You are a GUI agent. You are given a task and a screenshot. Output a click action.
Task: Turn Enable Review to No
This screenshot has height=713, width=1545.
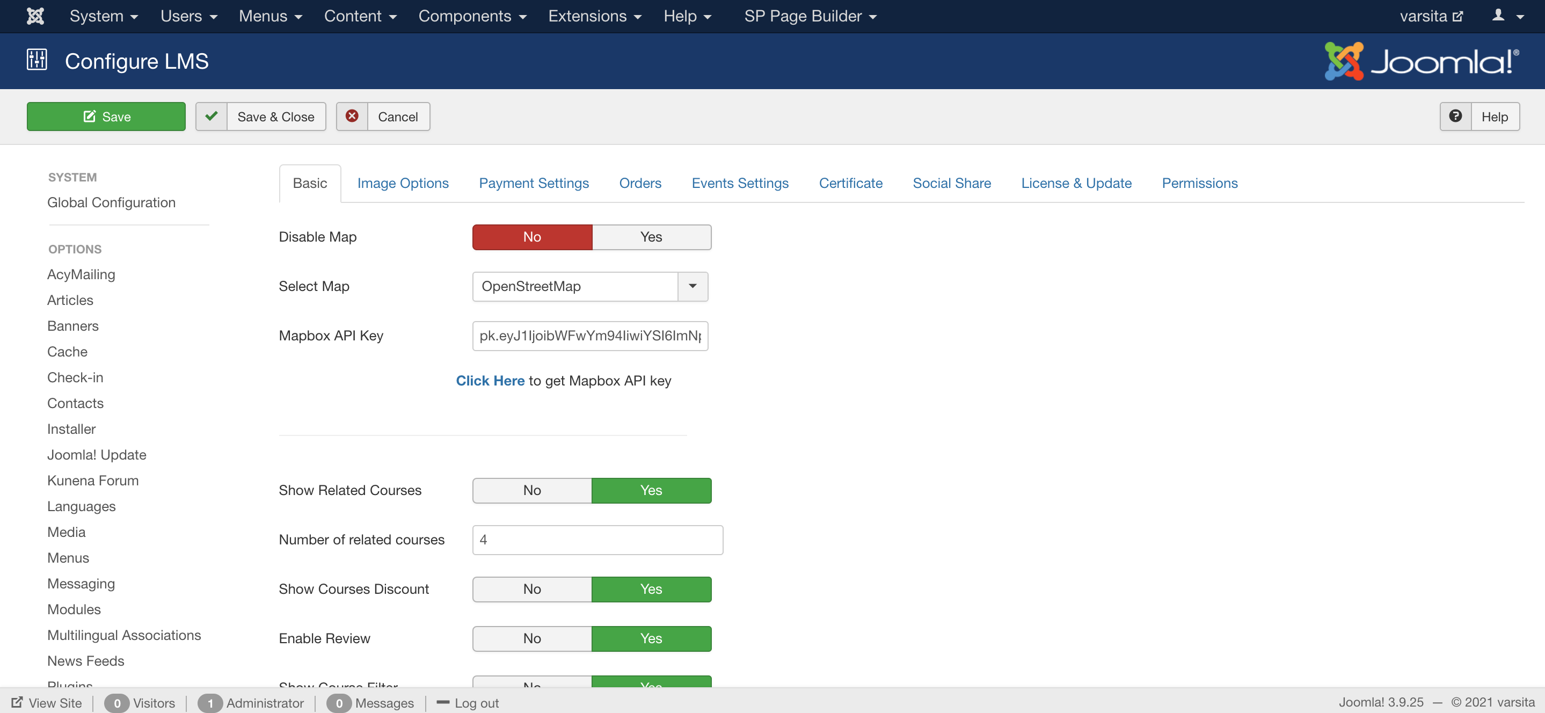531,638
